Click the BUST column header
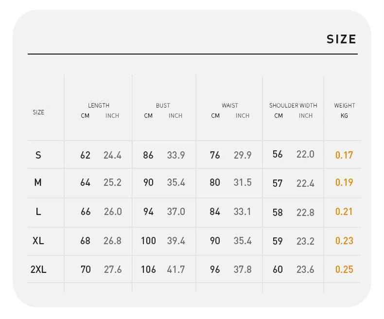Screen dimensions: 384x319 point(163,106)
